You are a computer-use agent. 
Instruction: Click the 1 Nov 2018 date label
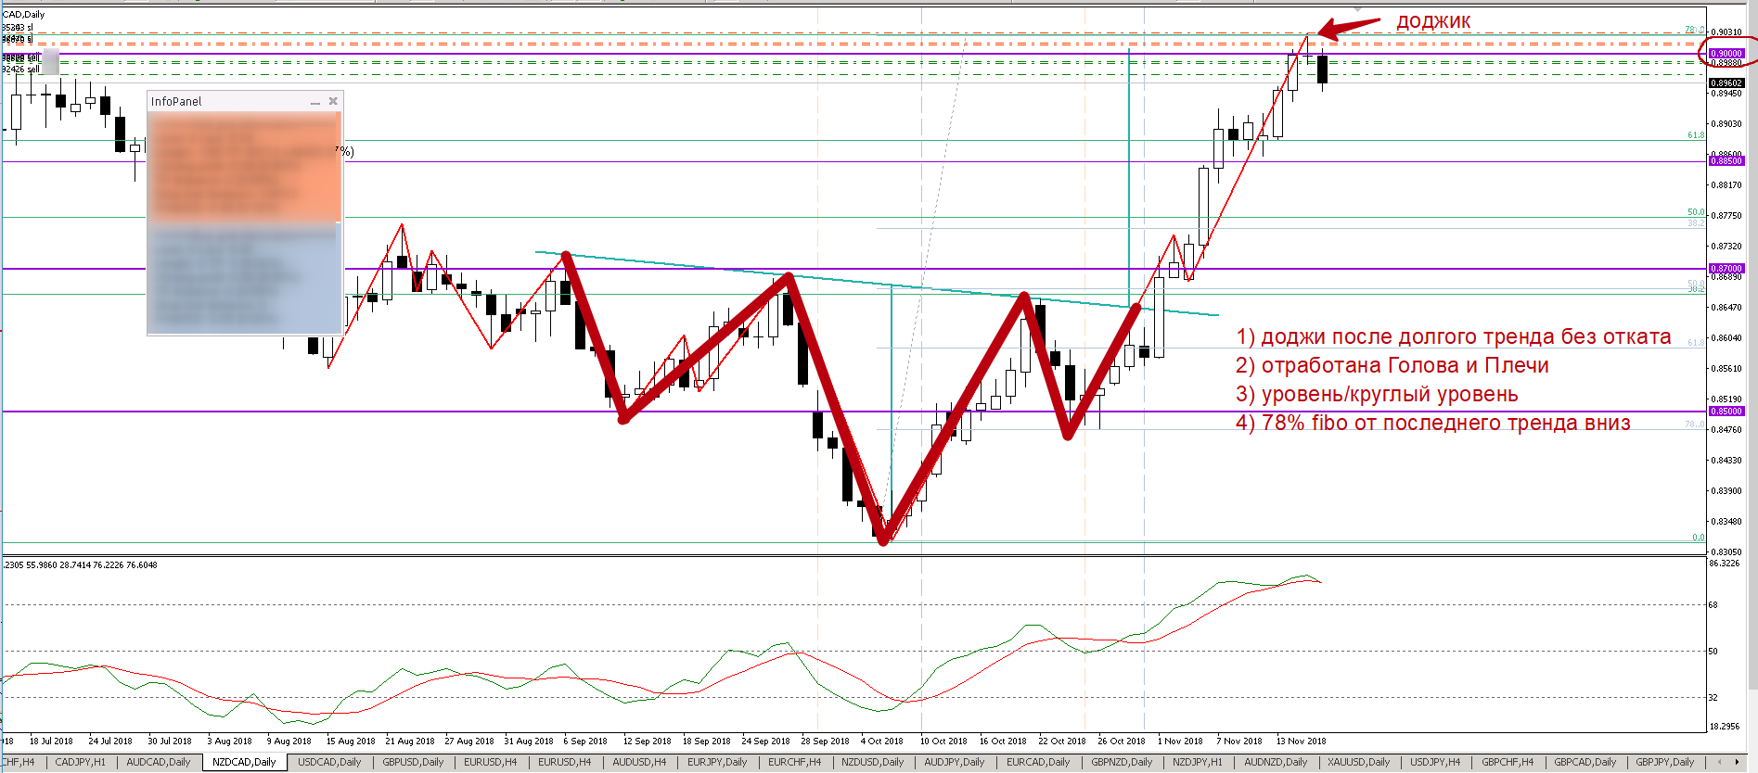point(1180,741)
